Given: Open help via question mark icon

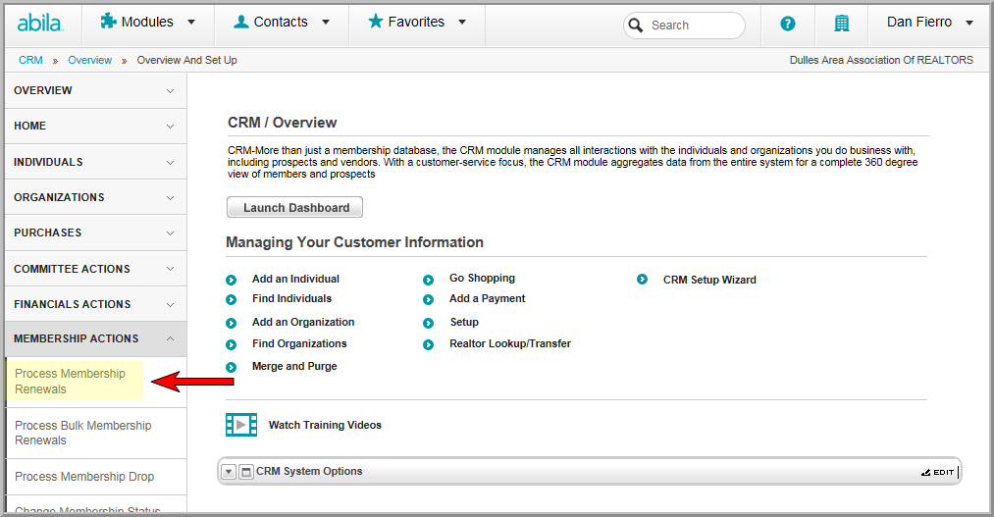Looking at the screenshot, I should (787, 25).
